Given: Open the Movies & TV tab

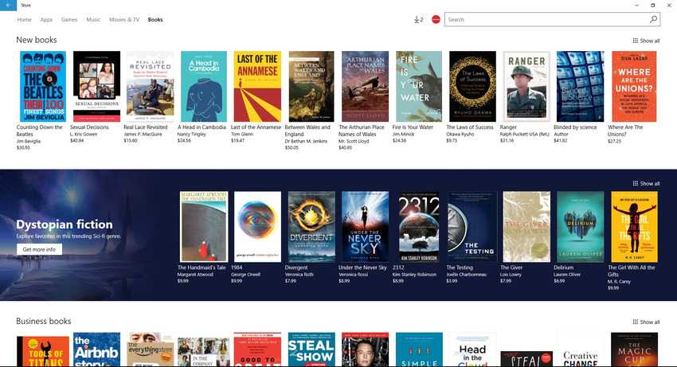Looking at the screenshot, I should pyautogui.click(x=124, y=20).
